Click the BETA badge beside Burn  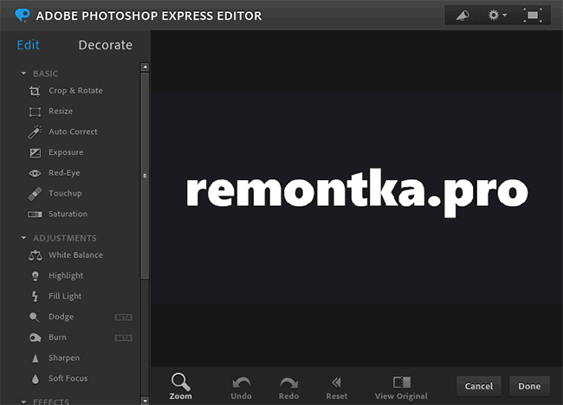(124, 337)
